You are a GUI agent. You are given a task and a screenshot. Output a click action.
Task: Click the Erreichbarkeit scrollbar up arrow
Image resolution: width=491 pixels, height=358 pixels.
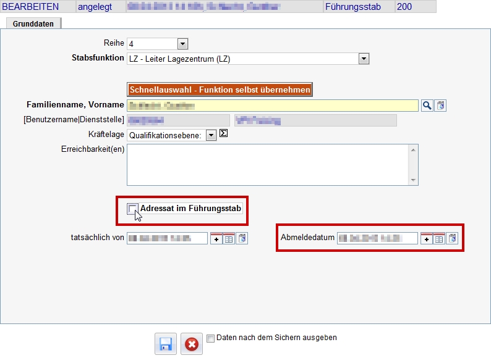[x=413, y=150]
